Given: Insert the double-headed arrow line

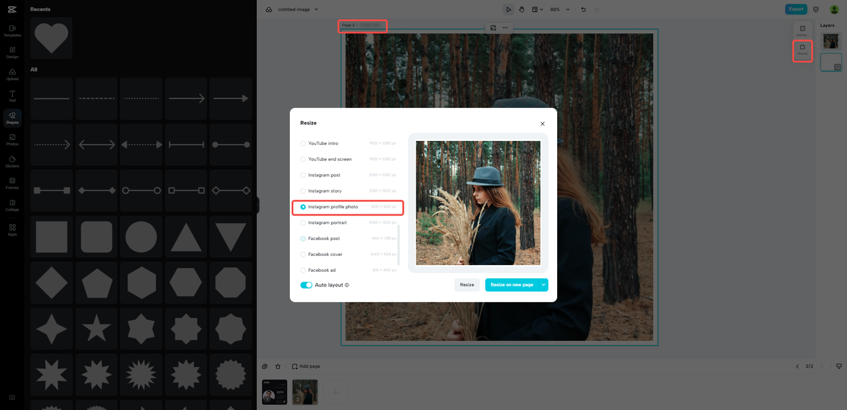Looking at the screenshot, I should pos(96,144).
